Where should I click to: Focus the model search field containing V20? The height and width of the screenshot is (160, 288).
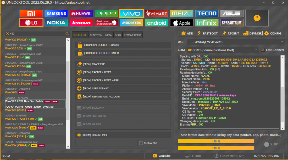(x=37, y=34)
